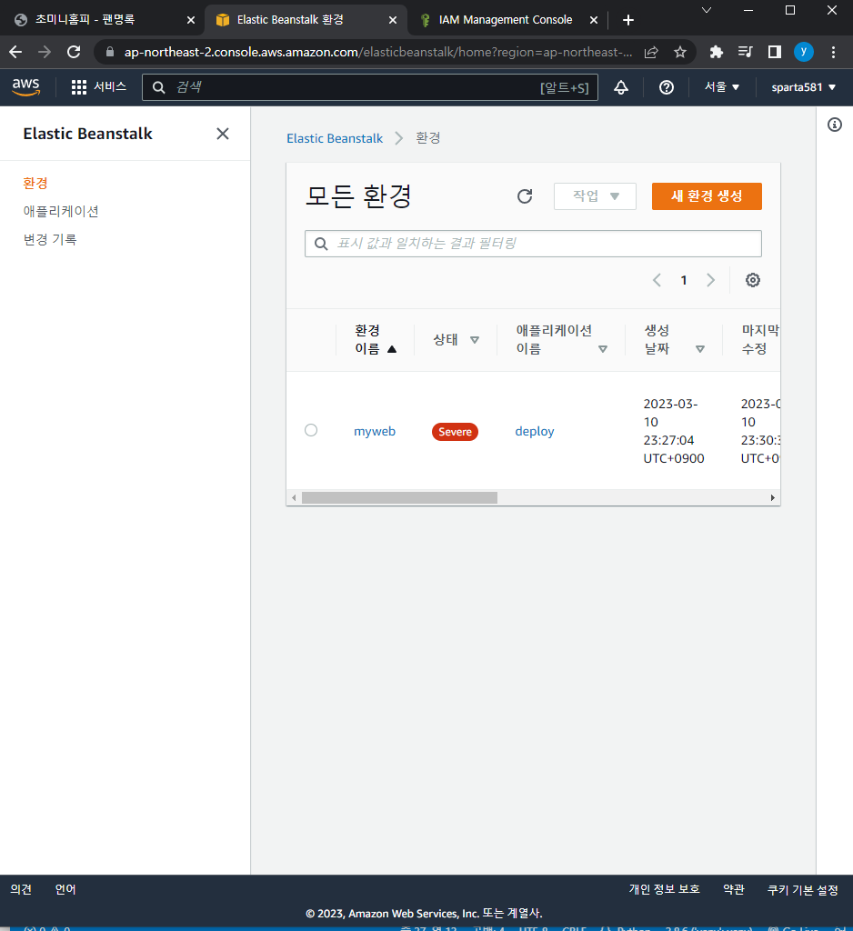Image resolution: width=853 pixels, height=931 pixels.
Task: Click the 의견 feedback link
Action: [21, 889]
